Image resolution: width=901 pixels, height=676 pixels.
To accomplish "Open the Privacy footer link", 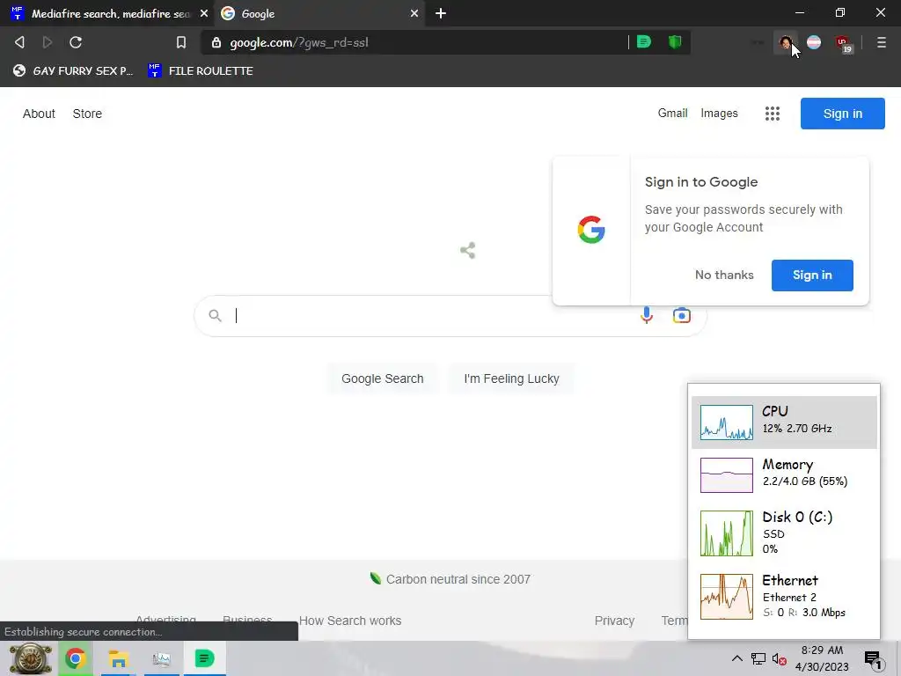I will point(614,621).
